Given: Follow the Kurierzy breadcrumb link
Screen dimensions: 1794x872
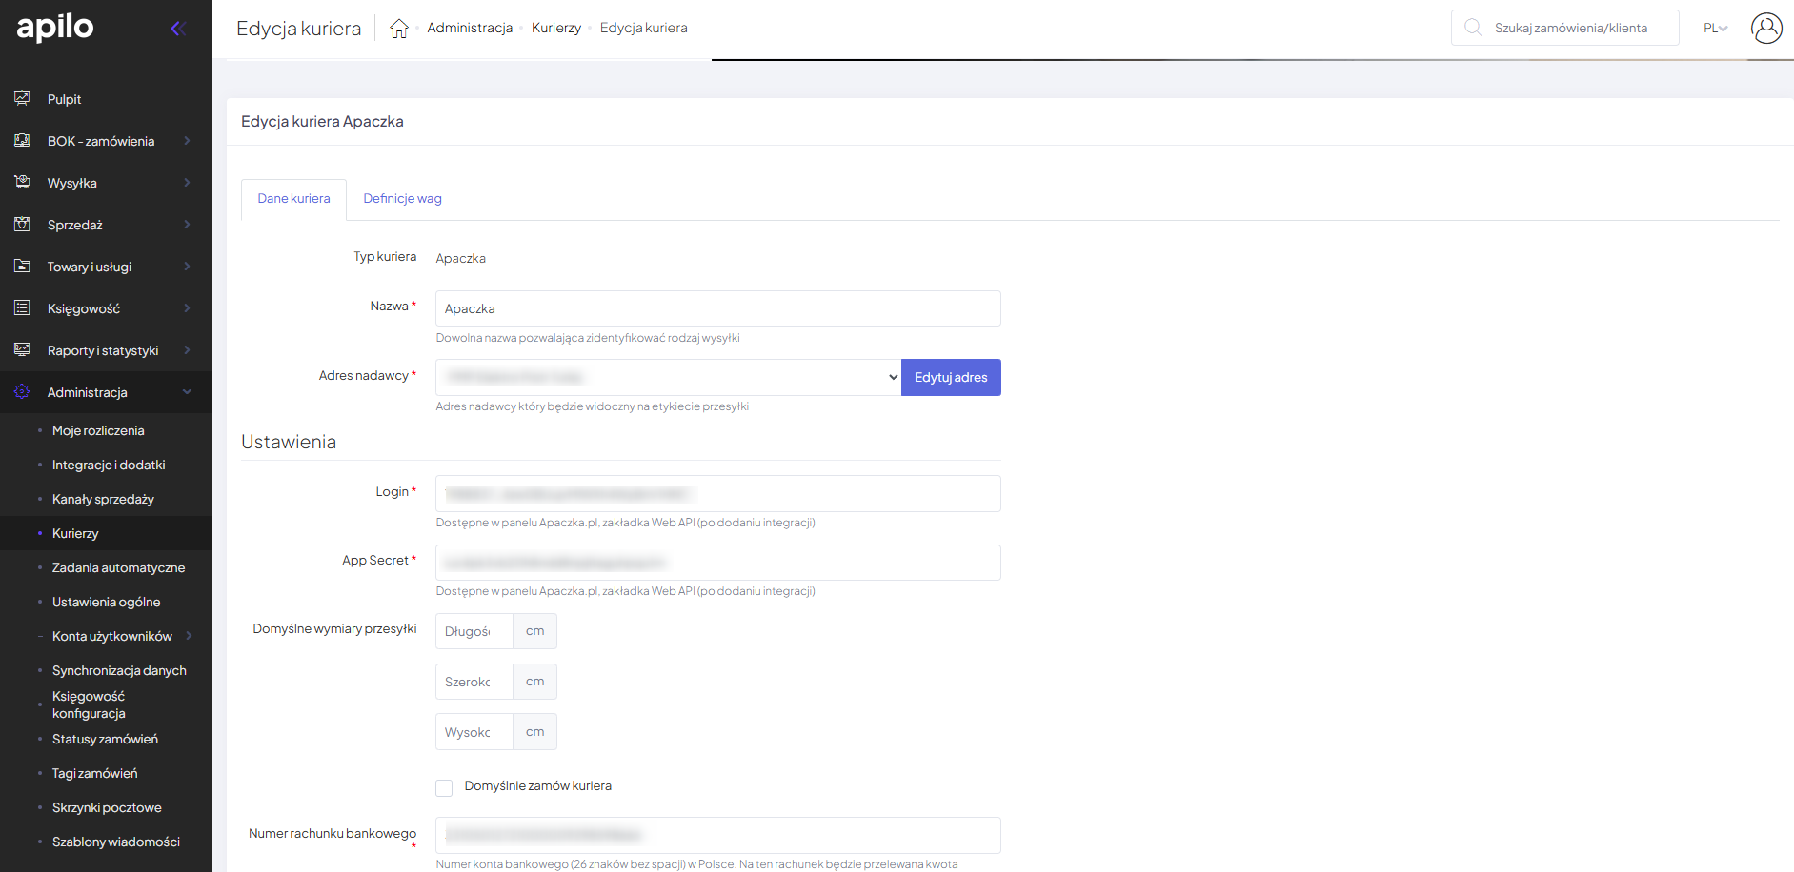Looking at the screenshot, I should 555,29.
